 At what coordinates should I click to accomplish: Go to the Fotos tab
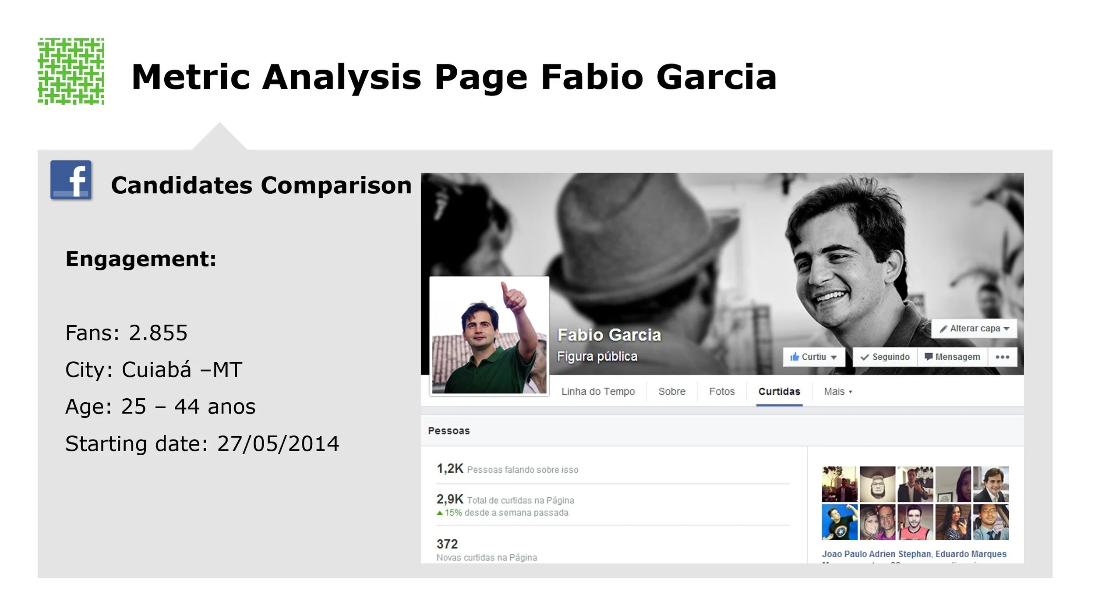click(x=722, y=392)
